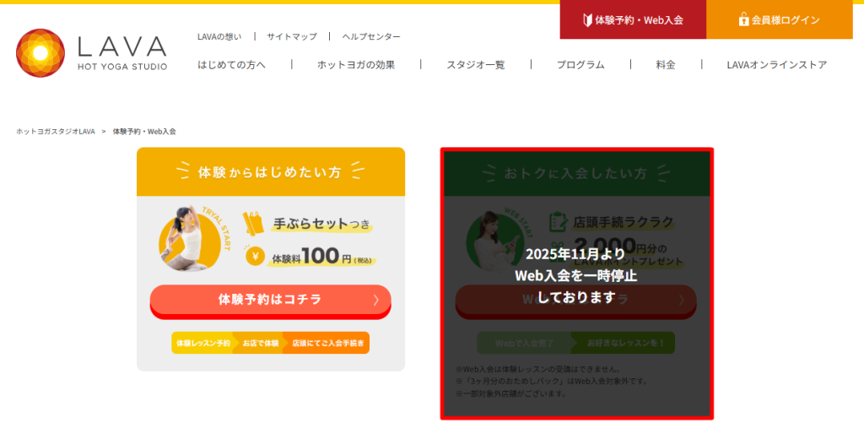Select 料金 in main navigation
Image resolution: width=864 pixels, height=423 pixels.
pyautogui.click(x=666, y=64)
